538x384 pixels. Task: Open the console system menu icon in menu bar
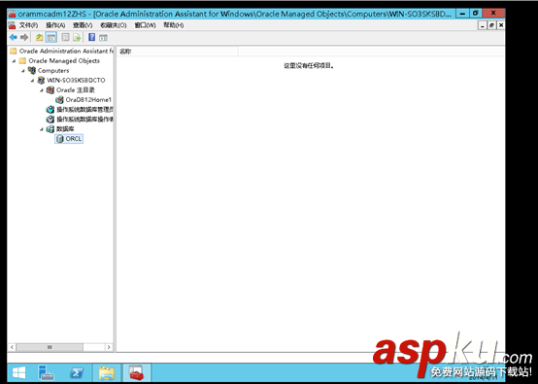pos(12,25)
